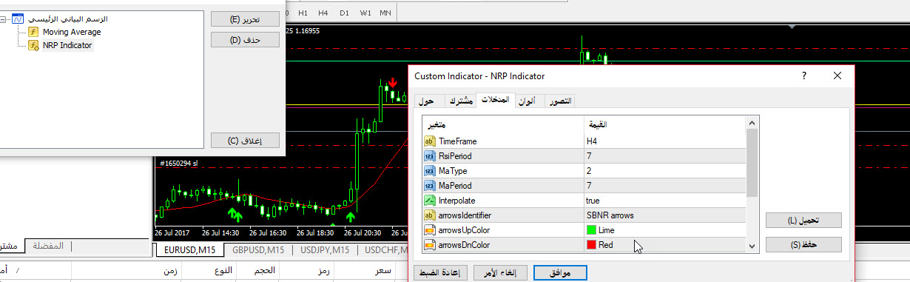Select the Moving Average indicator icon

pos(33,32)
